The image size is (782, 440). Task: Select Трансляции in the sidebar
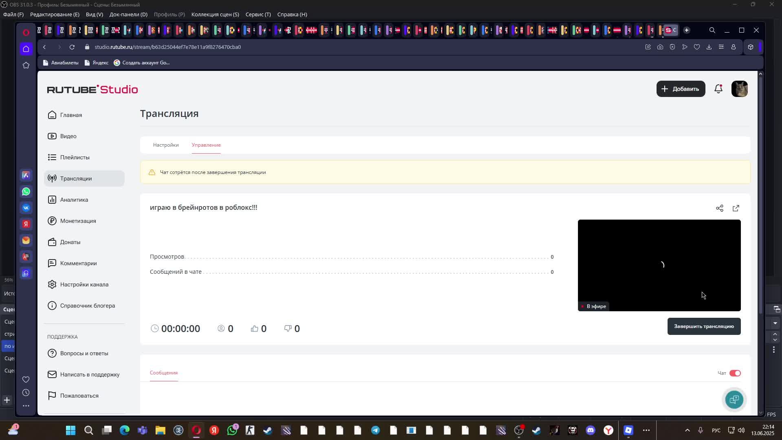(84, 178)
